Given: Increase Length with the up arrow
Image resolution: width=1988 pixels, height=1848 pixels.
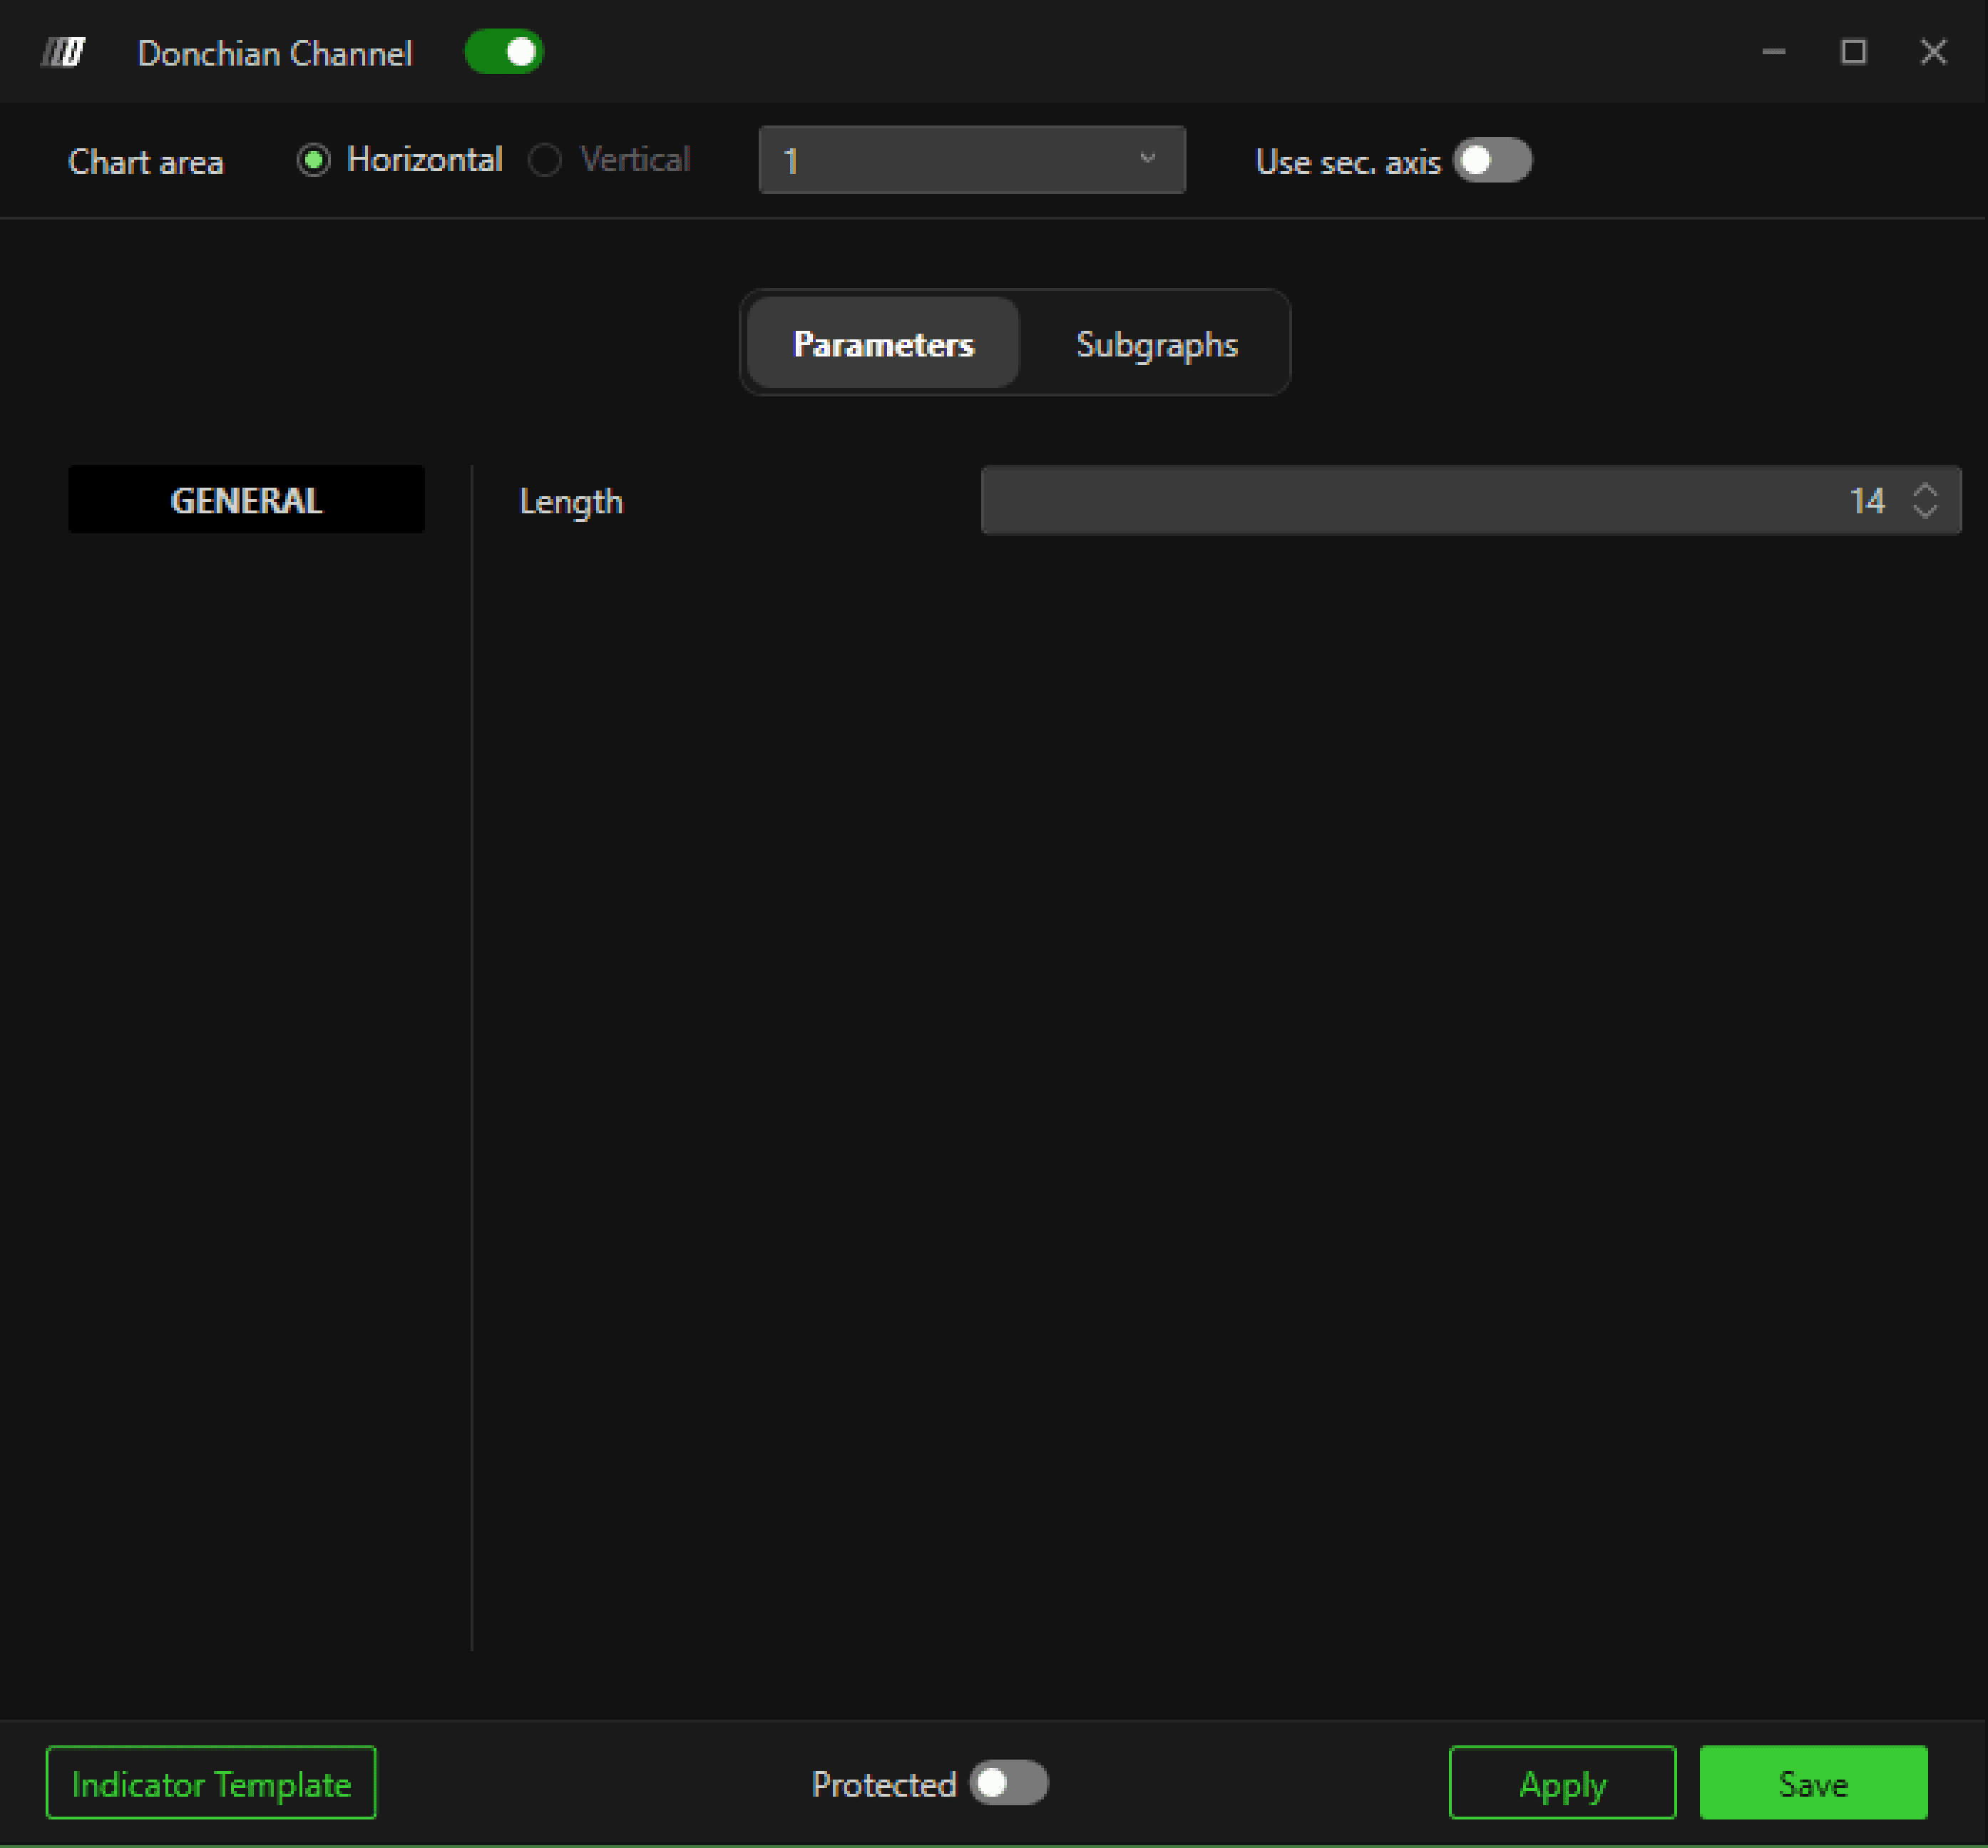Looking at the screenshot, I should [x=1925, y=490].
